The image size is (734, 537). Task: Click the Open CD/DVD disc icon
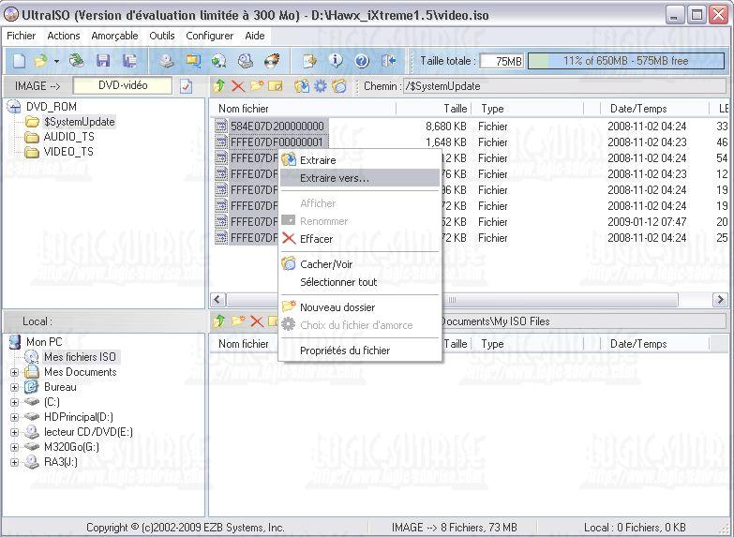tap(76, 61)
